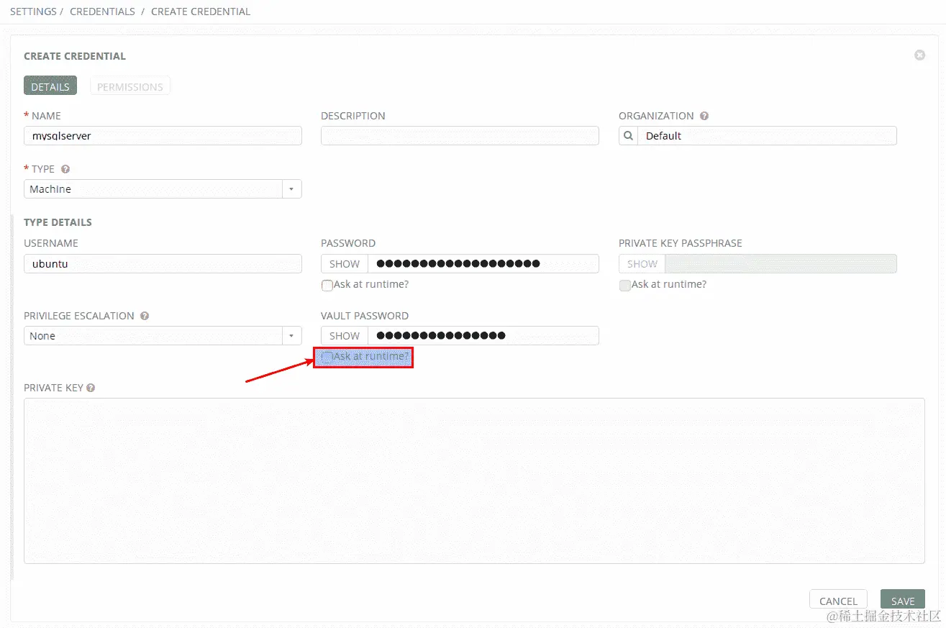
Task: Click the Cancel button
Action: pyautogui.click(x=838, y=601)
